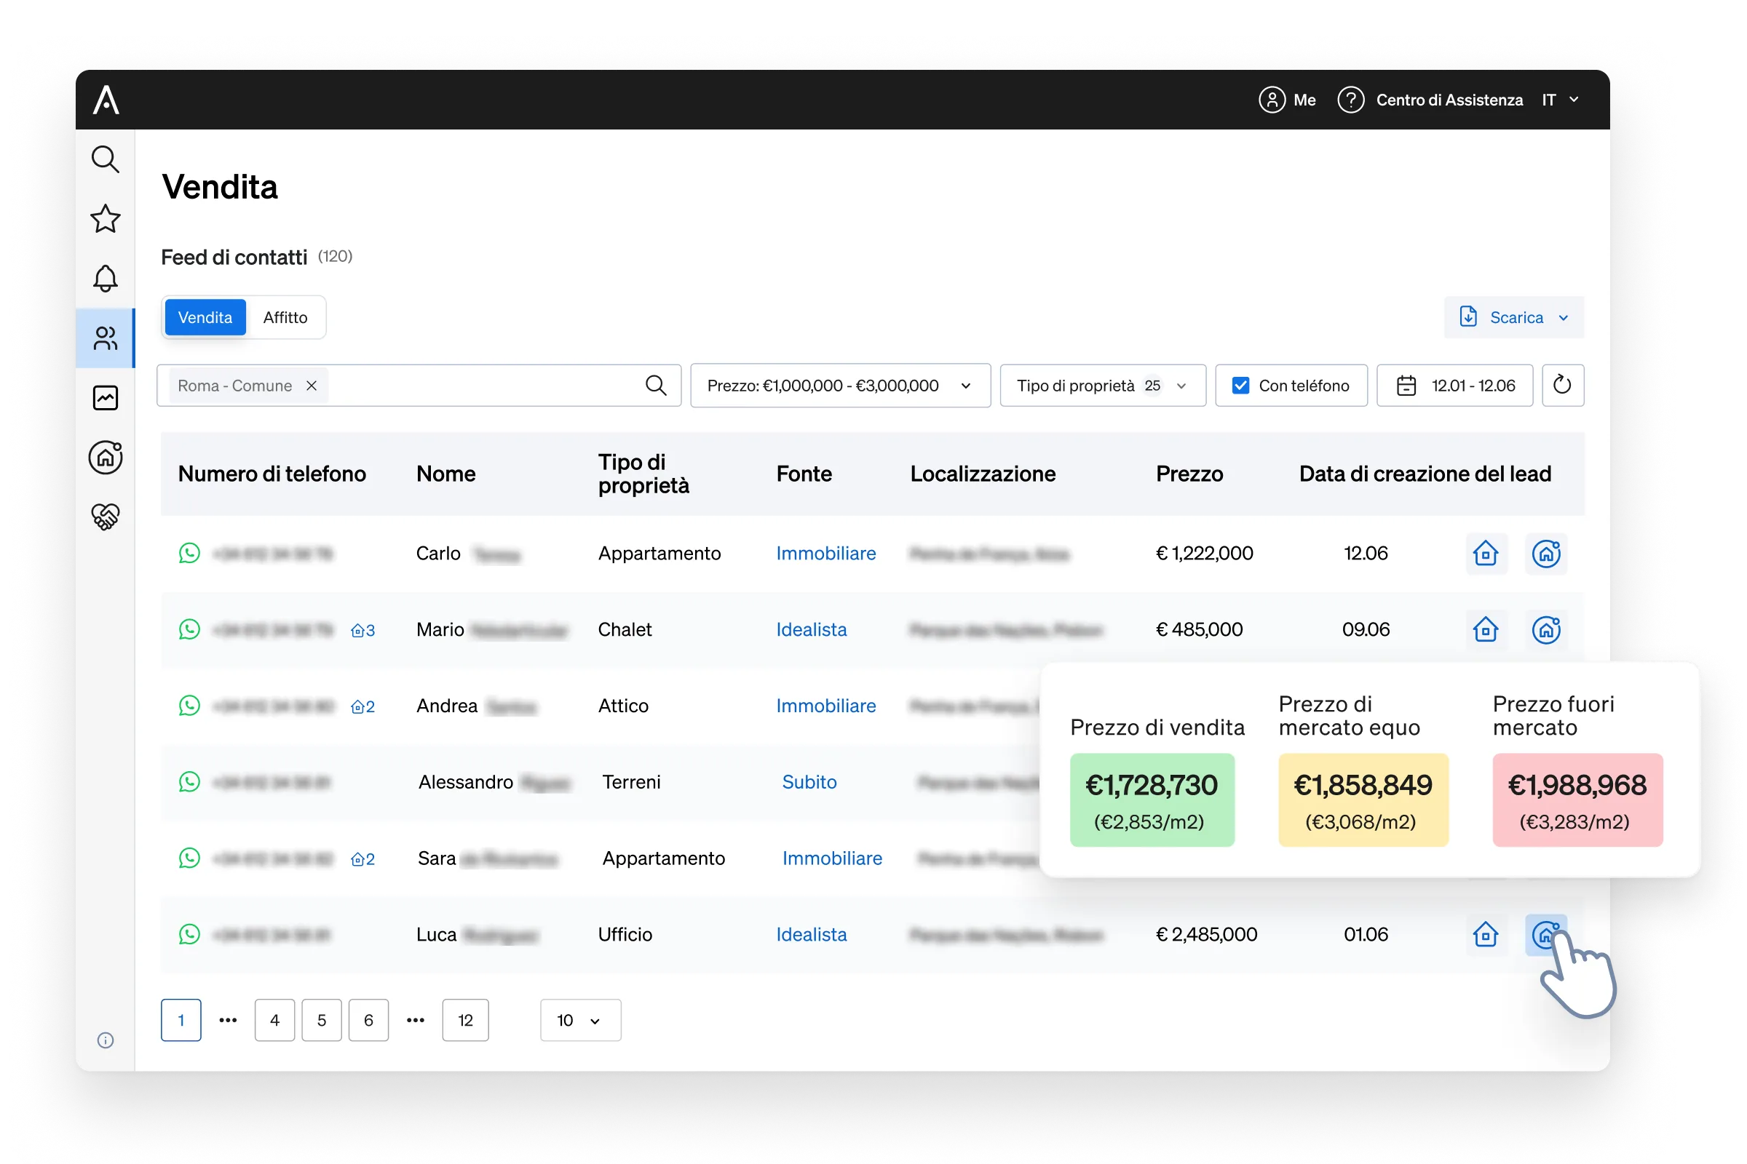This screenshot has height=1164, width=1747.
Task: Go to page 12
Action: pyautogui.click(x=465, y=1020)
